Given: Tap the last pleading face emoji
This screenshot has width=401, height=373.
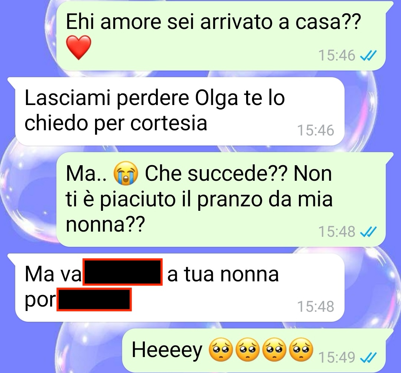Looking at the screenshot, I should click(x=301, y=350).
